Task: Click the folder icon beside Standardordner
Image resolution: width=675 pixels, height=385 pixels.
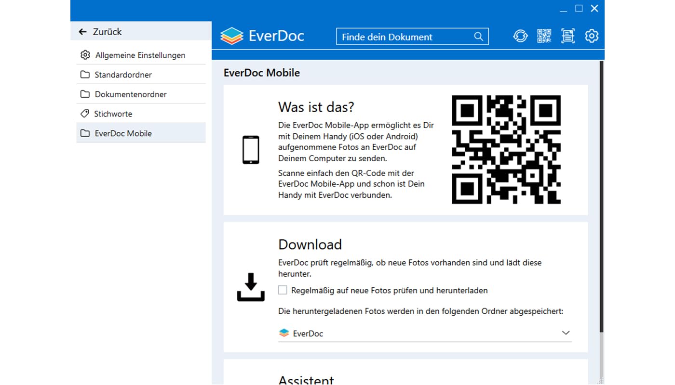Action: 85,75
